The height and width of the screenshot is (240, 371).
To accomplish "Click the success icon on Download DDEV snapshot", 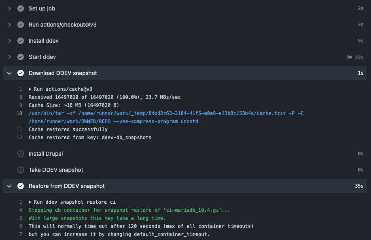I will click(x=20, y=73).
